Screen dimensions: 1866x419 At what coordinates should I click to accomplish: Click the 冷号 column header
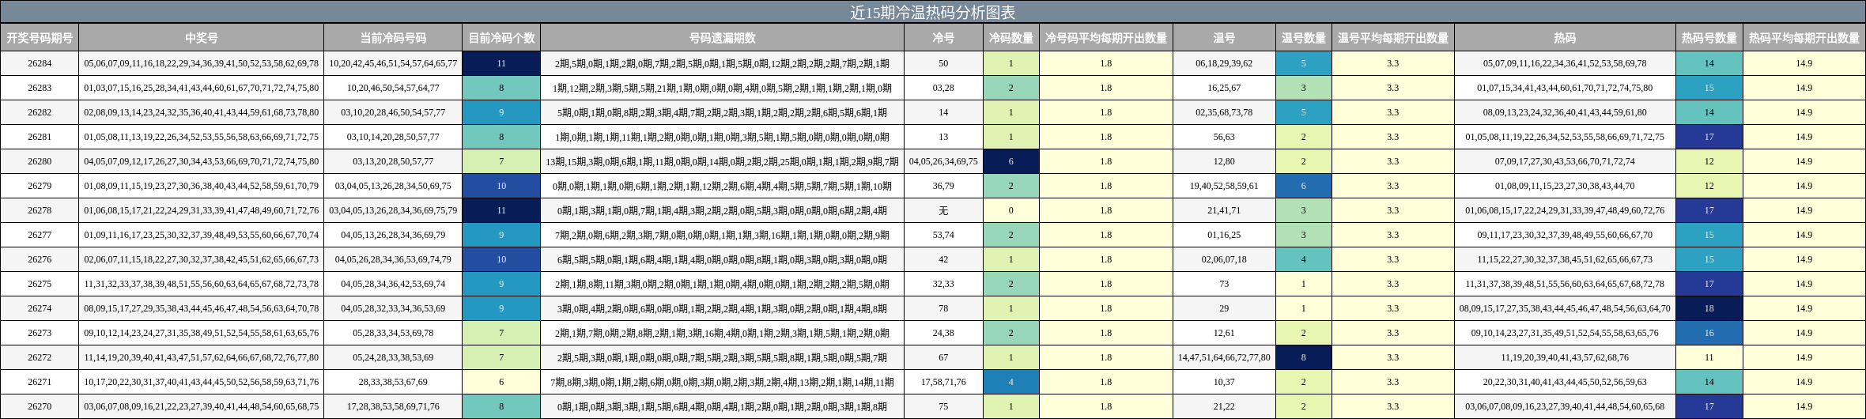point(943,38)
